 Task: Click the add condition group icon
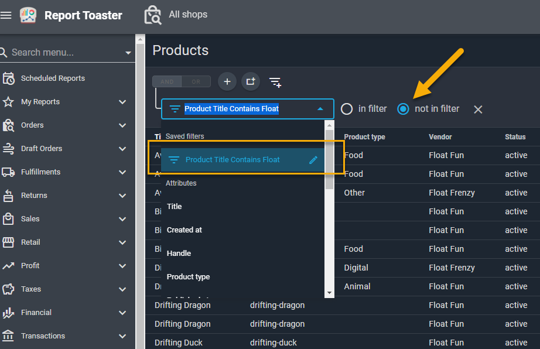tap(251, 81)
